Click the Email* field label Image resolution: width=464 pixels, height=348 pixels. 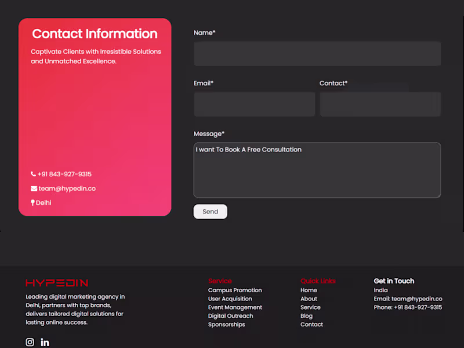pos(204,84)
